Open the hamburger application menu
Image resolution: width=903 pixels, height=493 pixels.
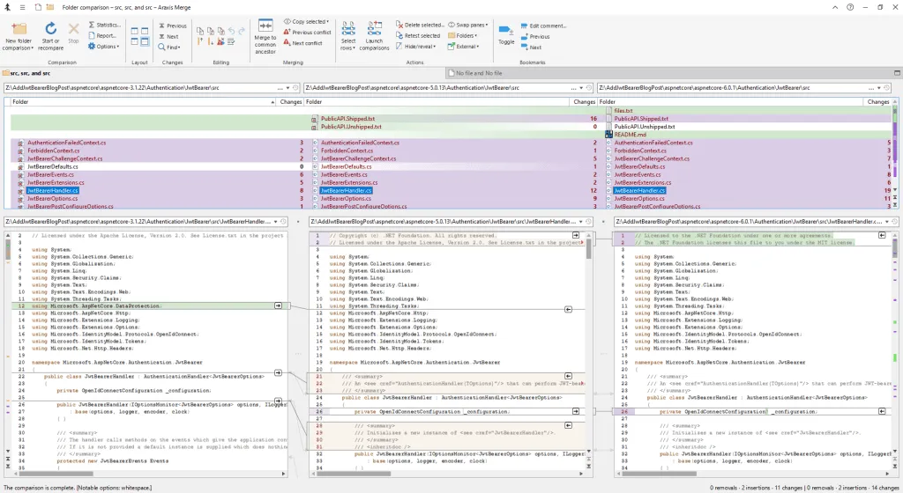click(22, 7)
